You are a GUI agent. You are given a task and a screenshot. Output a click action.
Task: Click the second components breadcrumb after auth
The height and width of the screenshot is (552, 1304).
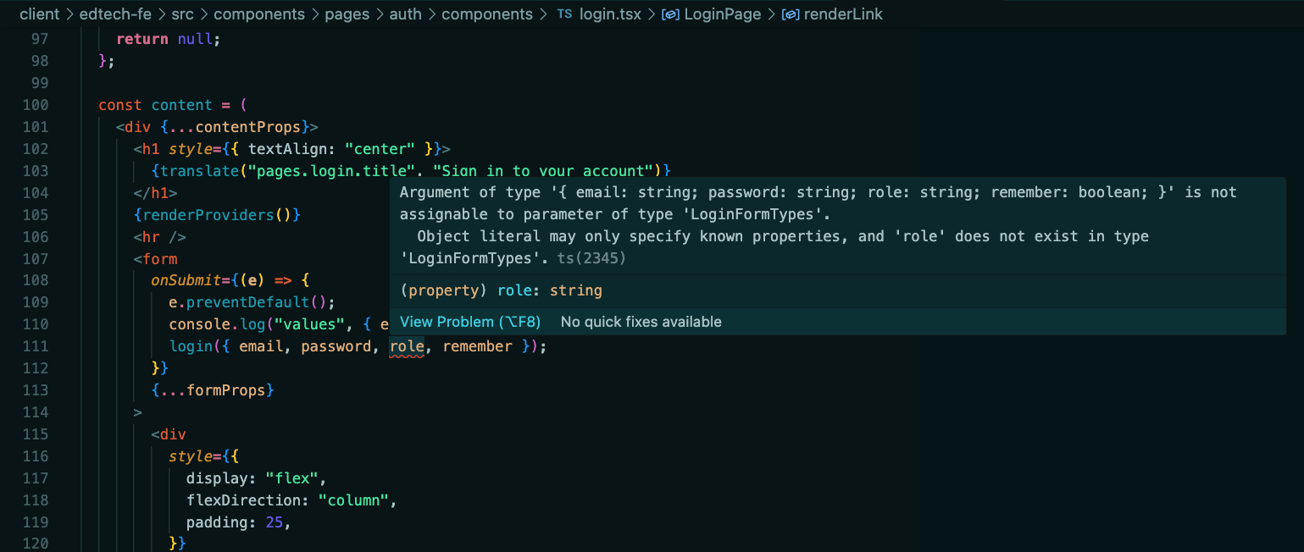487,14
